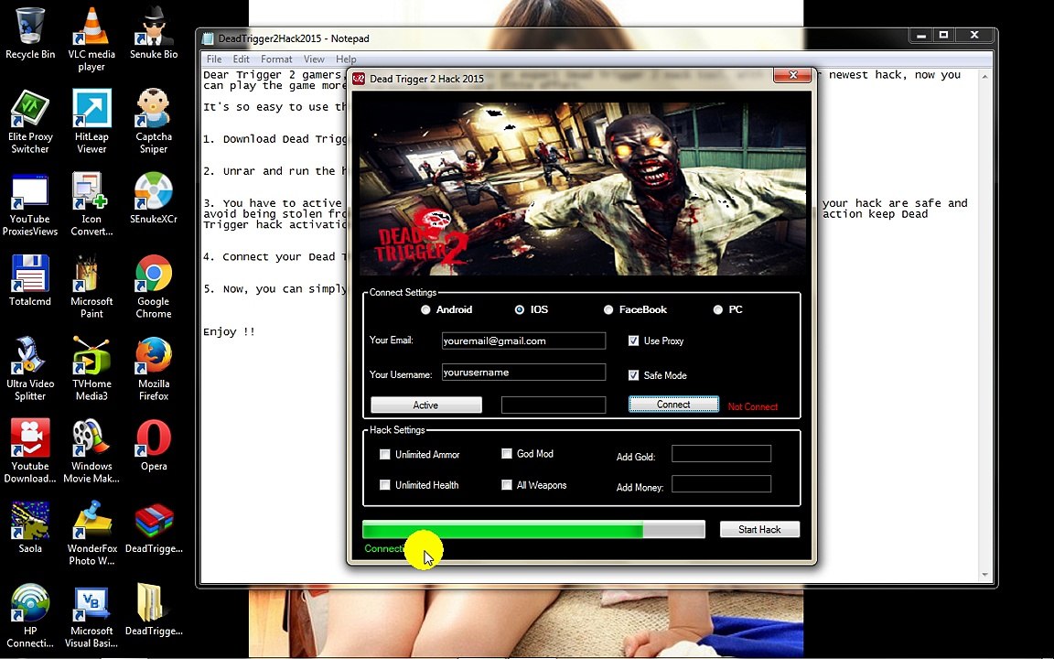Image resolution: width=1054 pixels, height=659 pixels.
Task: Open Youtube Downloader shortcut
Action: tap(30, 452)
